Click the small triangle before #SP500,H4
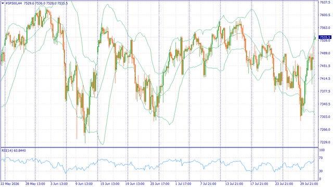333x187 pixels. pos(3,4)
